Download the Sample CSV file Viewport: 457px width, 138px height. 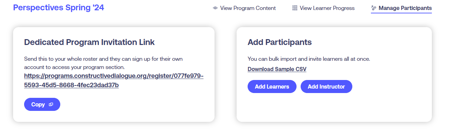277,69
